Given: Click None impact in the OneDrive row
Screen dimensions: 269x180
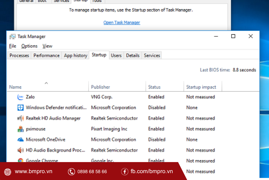Looking at the screenshot, I should pos(192,140).
